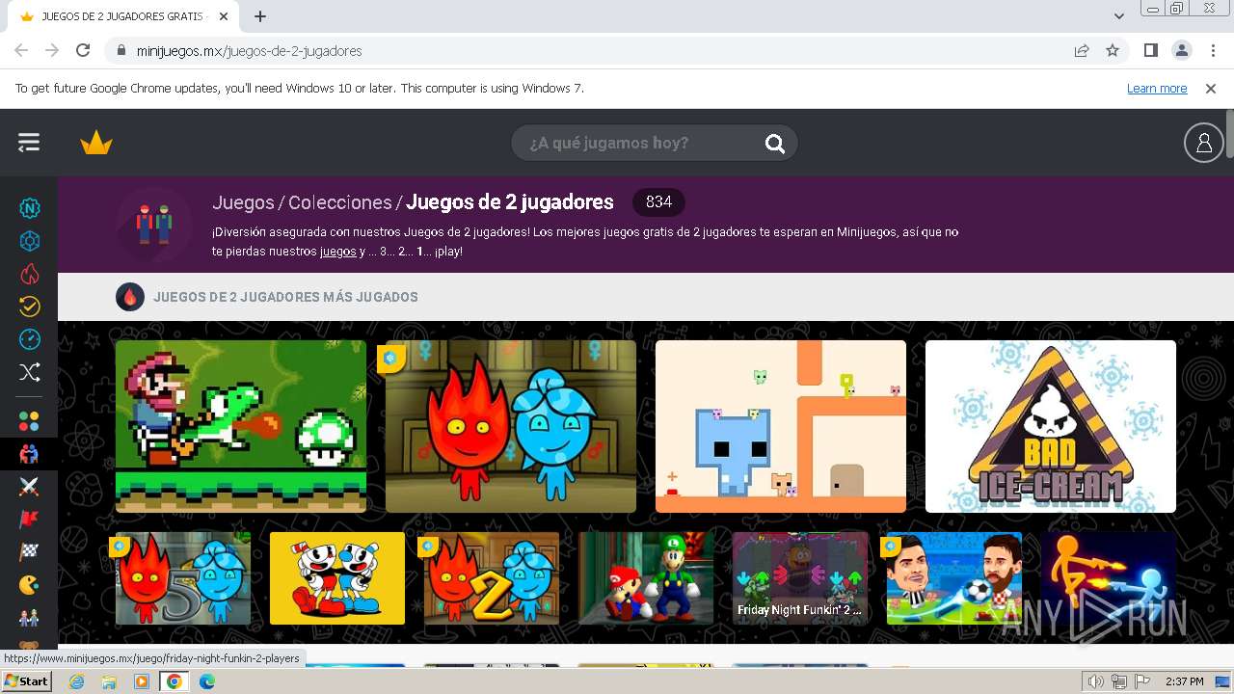Click the 'Juegos' breadcrumb link

point(243,202)
